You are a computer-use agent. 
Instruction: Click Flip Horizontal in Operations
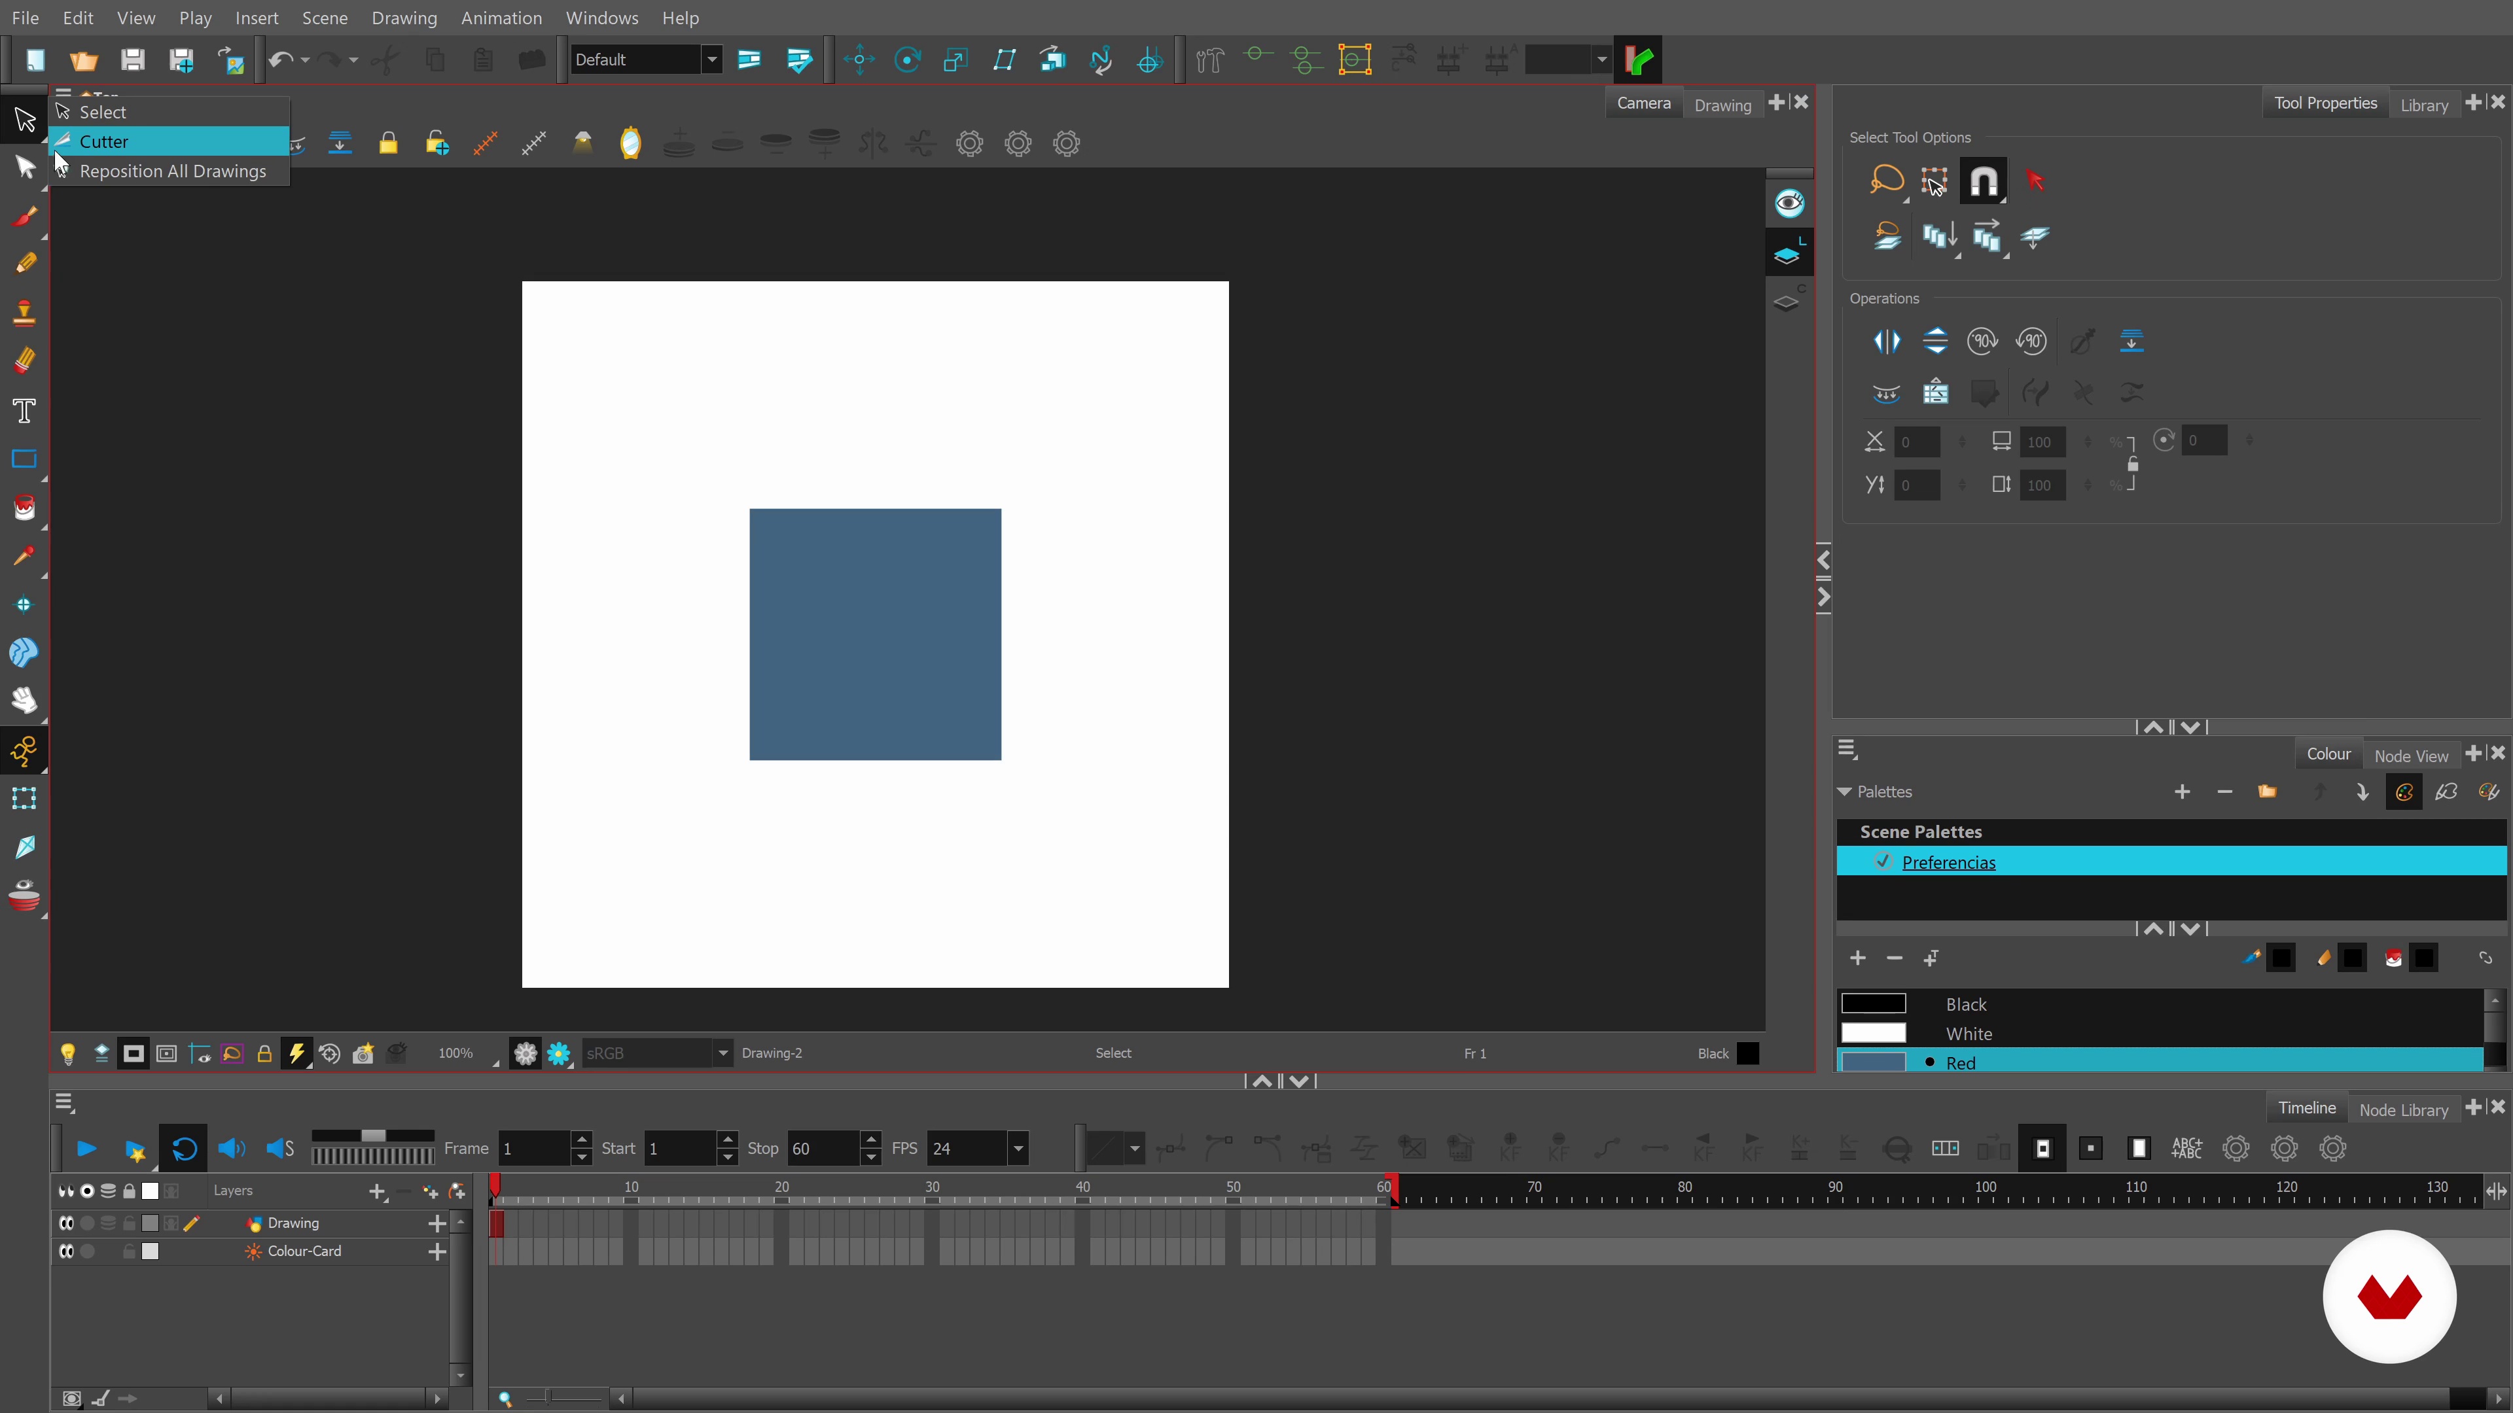click(1885, 341)
